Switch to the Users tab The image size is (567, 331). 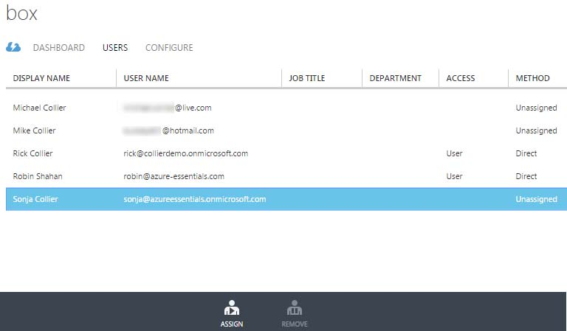pos(115,48)
